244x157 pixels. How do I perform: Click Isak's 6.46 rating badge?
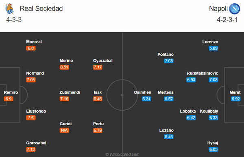tap(98, 99)
